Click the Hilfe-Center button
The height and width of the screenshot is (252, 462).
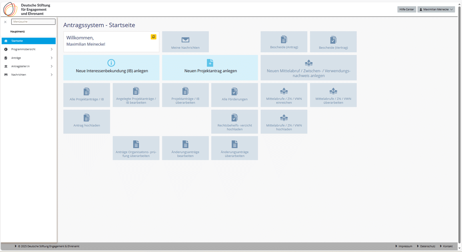(406, 9)
